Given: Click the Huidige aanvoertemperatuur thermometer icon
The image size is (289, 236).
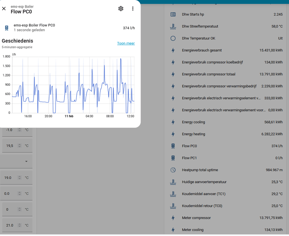Looking at the screenshot, I should (173, 182).
